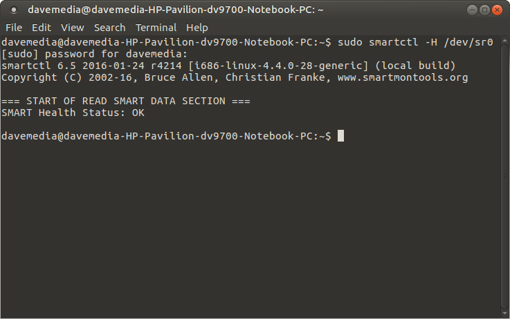
Task: Click the scrollbar down arrow
Action: (x=504, y=313)
